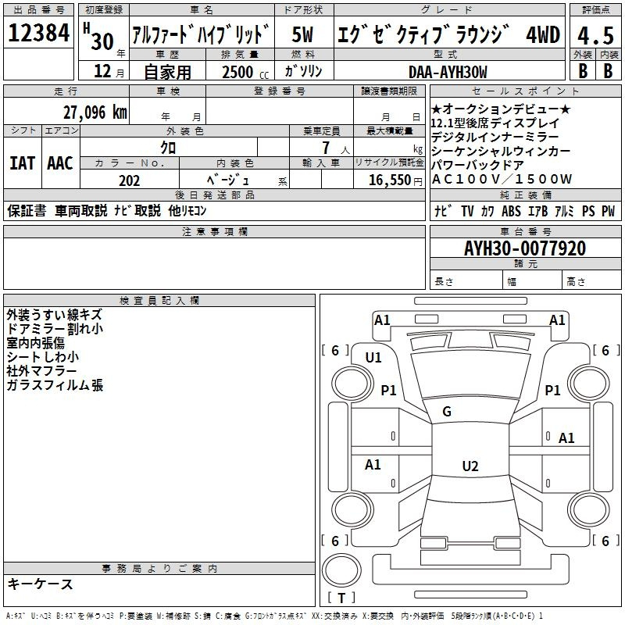Click shift type IAT
Image resolution: width=625 pixels, height=625 pixels.
(x=22, y=163)
